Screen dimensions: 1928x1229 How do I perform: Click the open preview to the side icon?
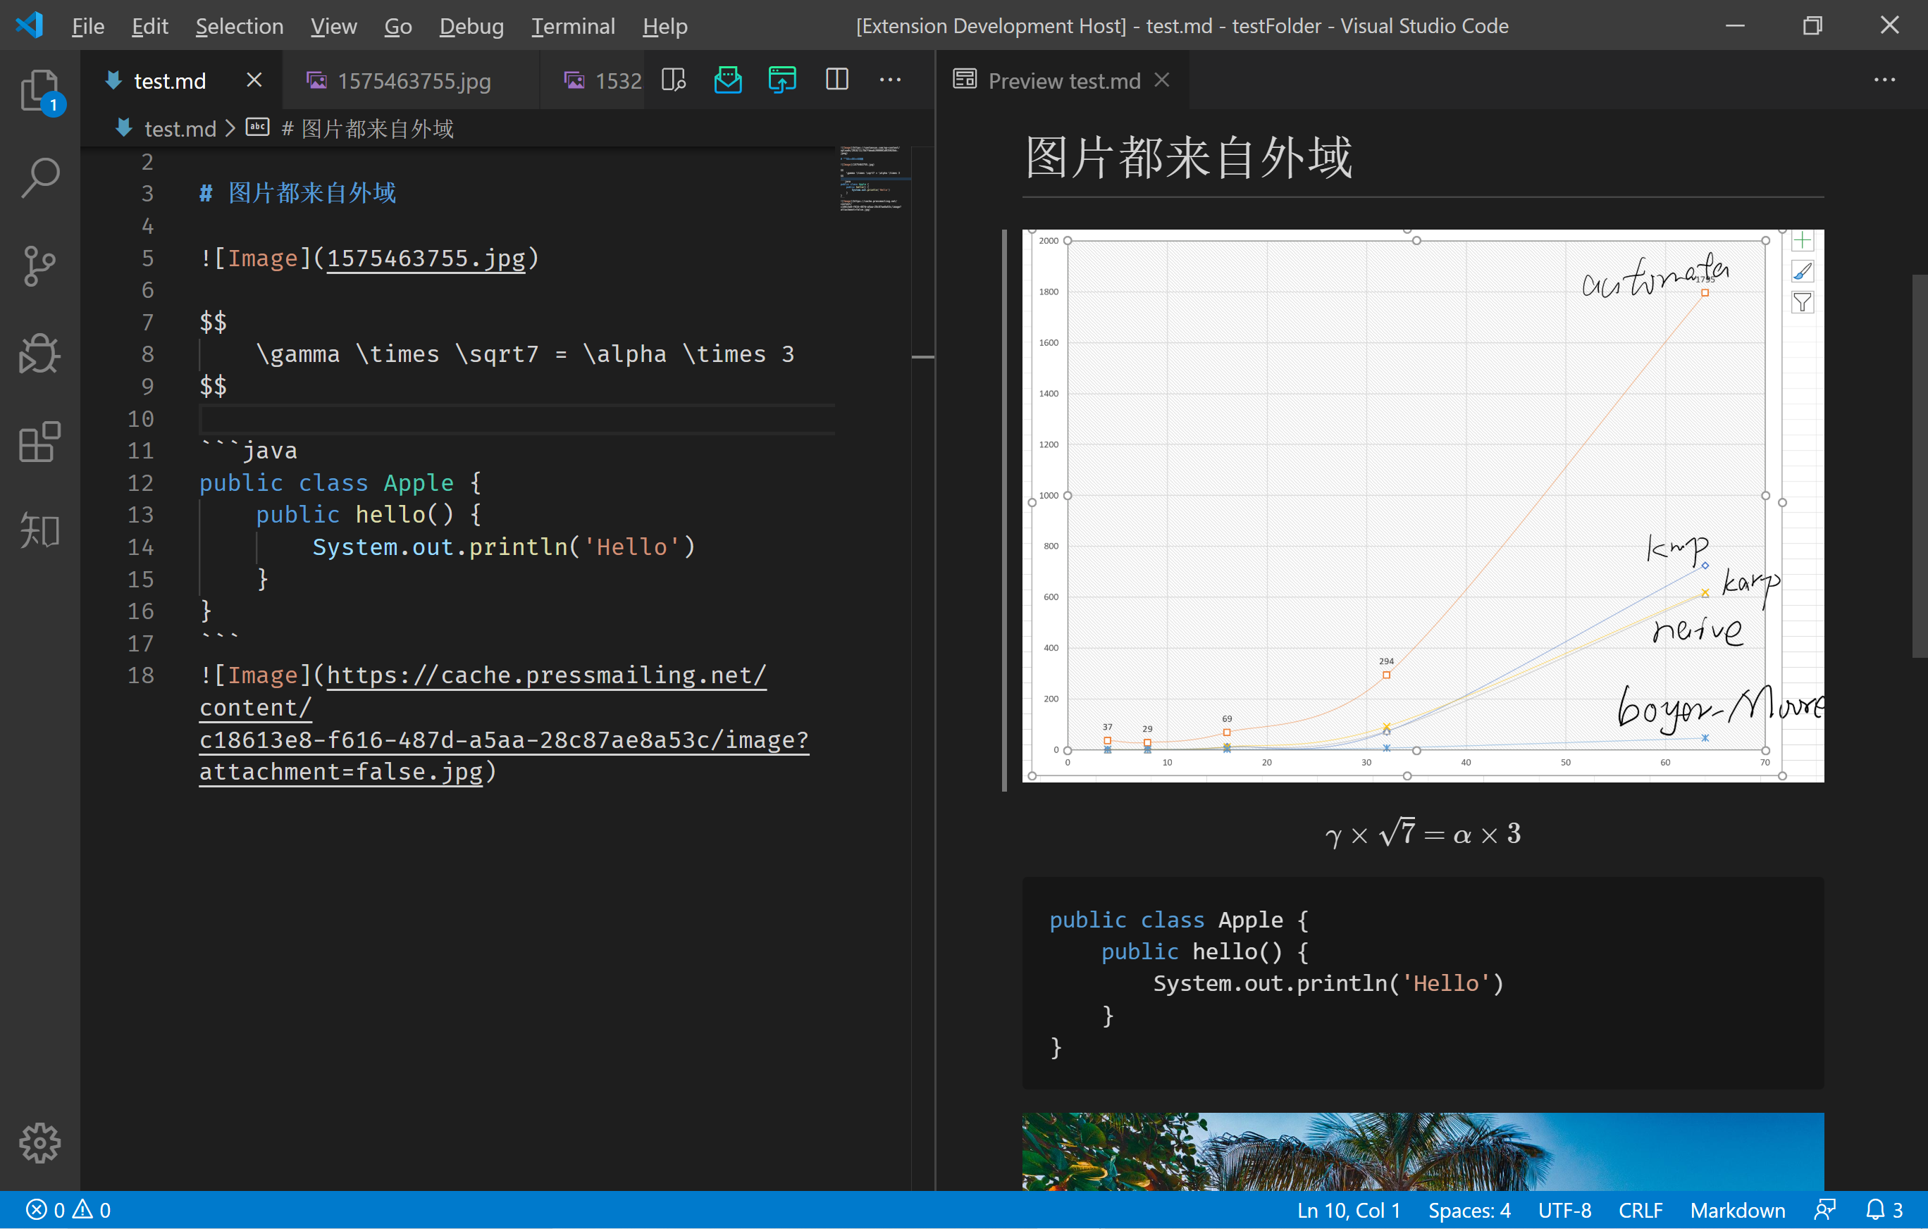pos(674,80)
